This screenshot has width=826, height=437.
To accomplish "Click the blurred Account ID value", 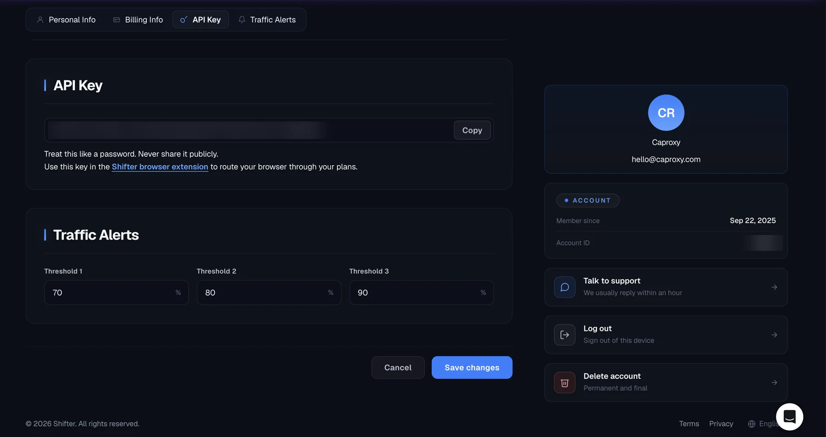I will tap(764, 243).
